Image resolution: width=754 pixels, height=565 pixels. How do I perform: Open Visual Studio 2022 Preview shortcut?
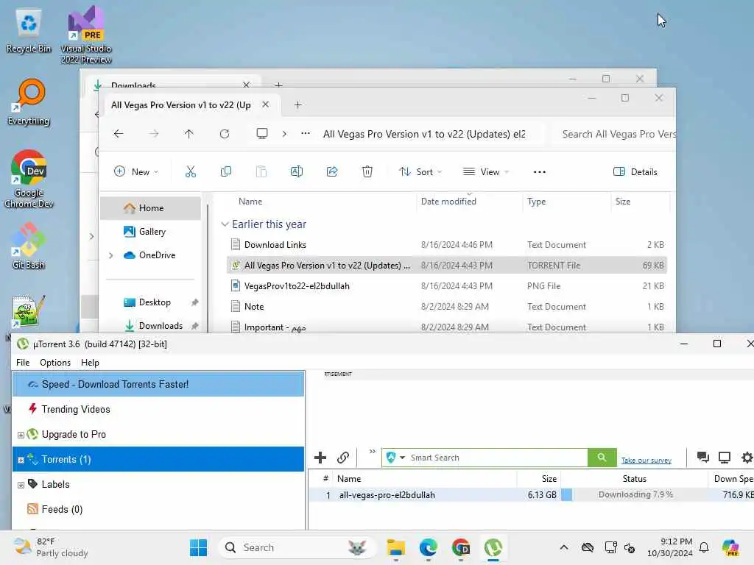[86, 35]
